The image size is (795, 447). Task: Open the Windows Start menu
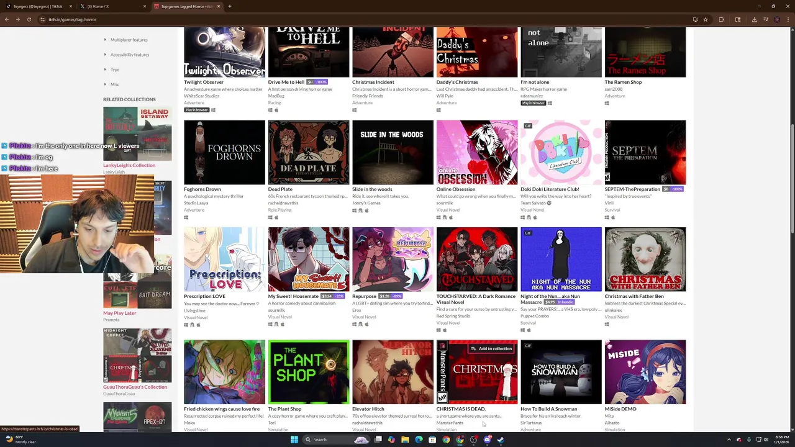(294, 440)
